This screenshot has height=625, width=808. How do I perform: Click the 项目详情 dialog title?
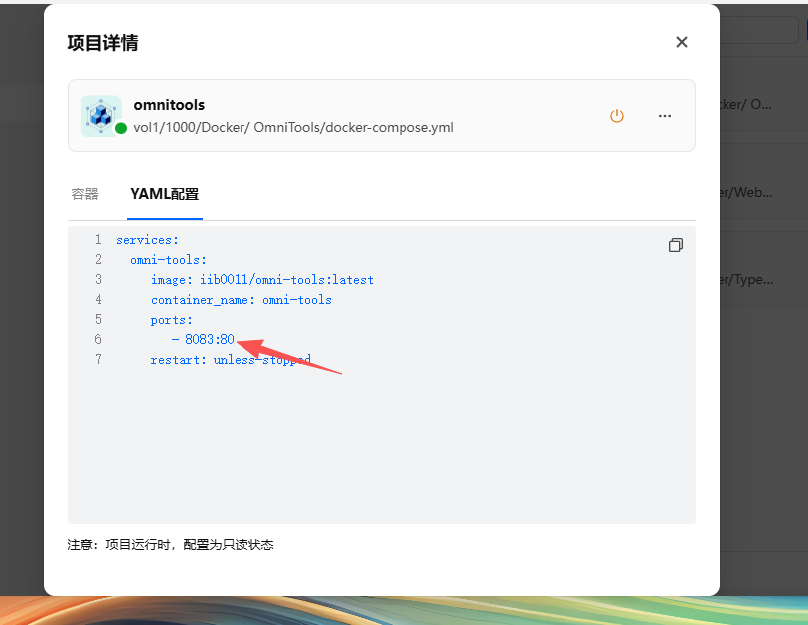click(x=102, y=43)
